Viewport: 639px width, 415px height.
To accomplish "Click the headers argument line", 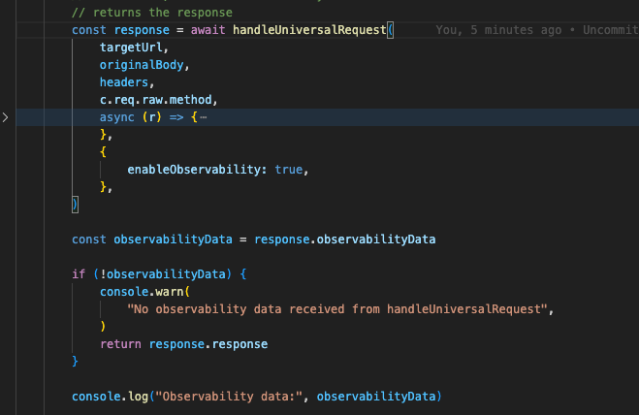I will pyautogui.click(x=124, y=82).
